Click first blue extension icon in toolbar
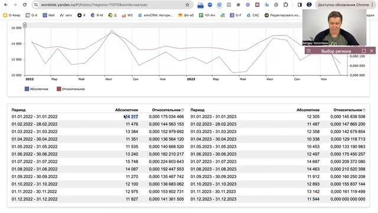Screen dimensions: 378x213 [x=200, y=5]
